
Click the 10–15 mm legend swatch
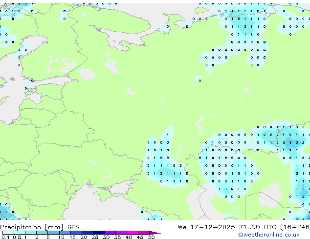65,233
